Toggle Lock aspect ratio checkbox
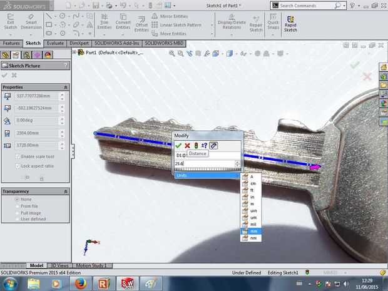388x291 pixels. (x=18, y=166)
